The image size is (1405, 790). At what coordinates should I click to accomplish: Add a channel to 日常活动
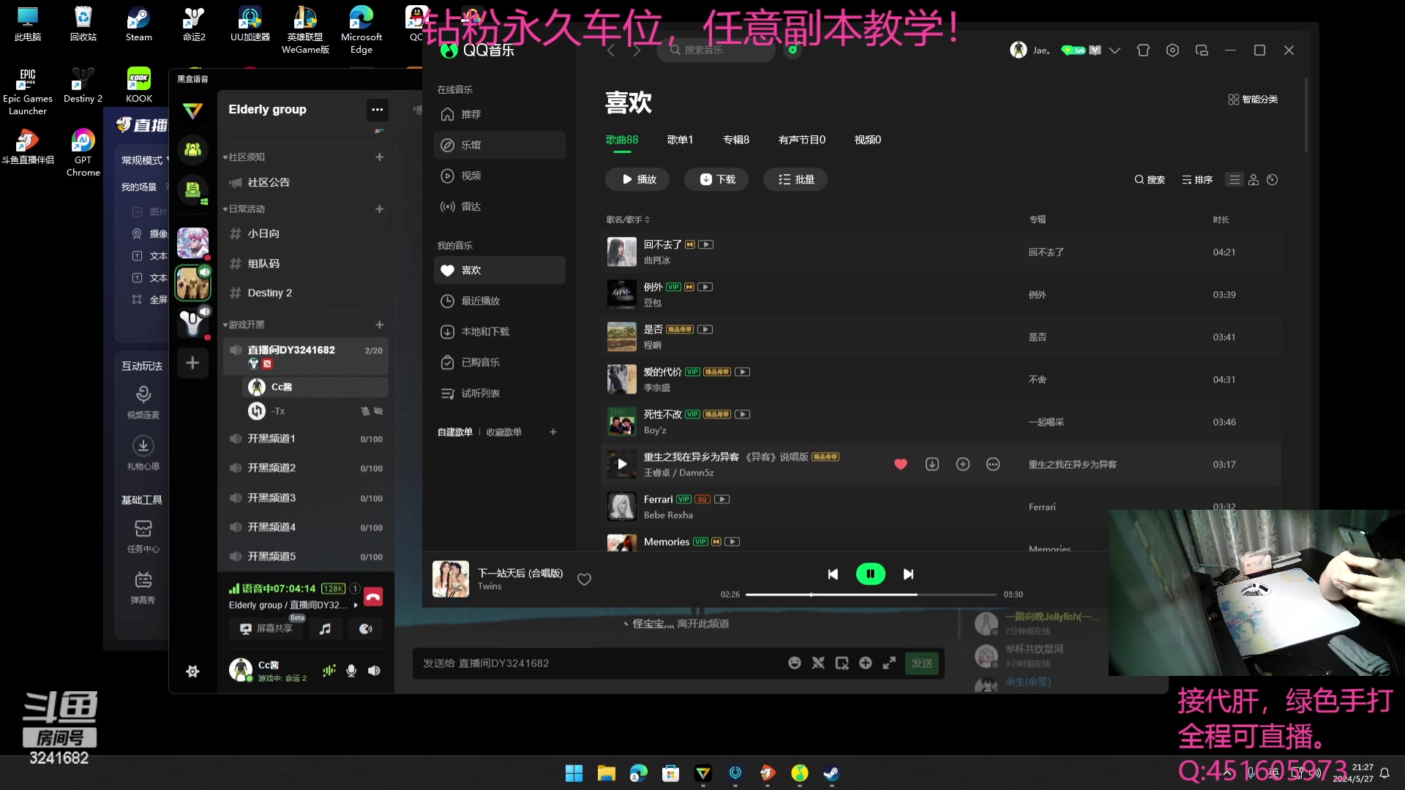pos(379,209)
